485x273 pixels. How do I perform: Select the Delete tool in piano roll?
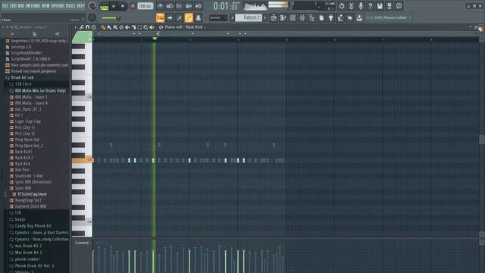pos(121,27)
